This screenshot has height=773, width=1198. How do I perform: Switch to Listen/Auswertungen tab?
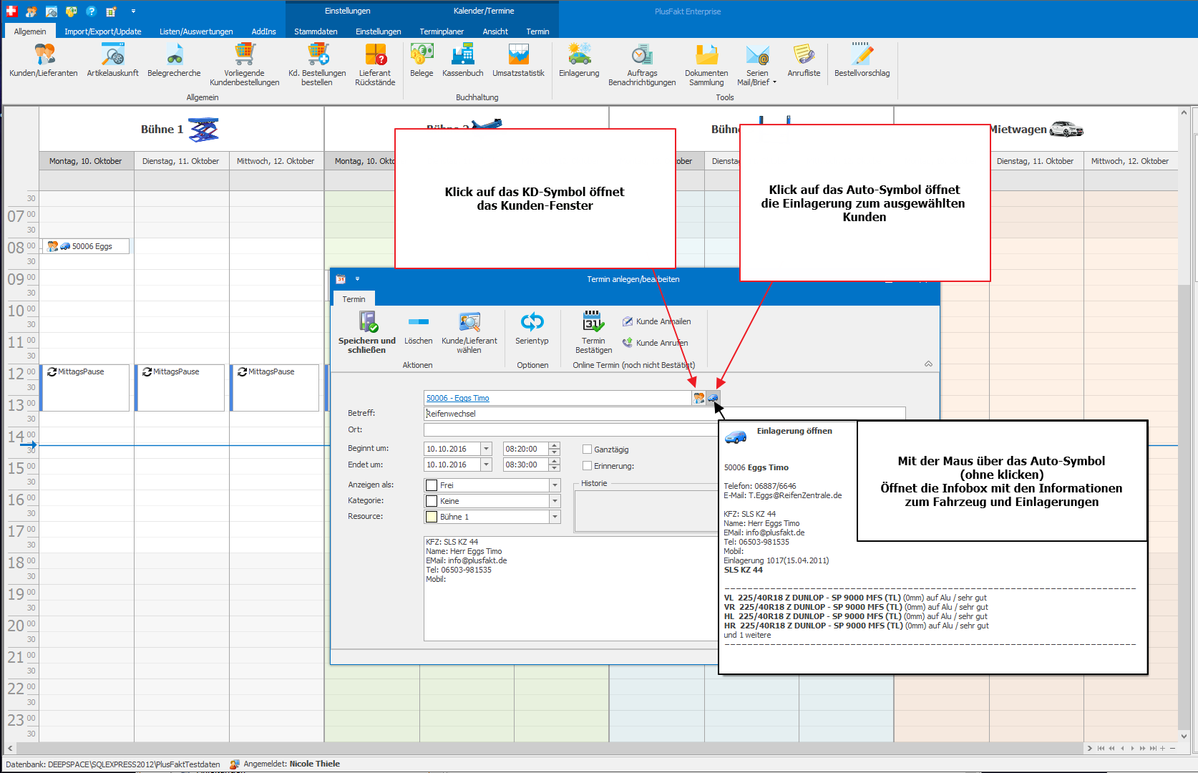click(196, 31)
